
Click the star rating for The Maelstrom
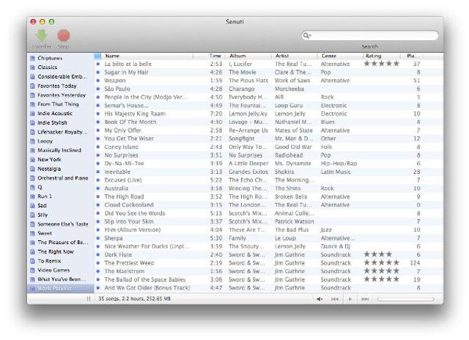[x=382, y=270]
